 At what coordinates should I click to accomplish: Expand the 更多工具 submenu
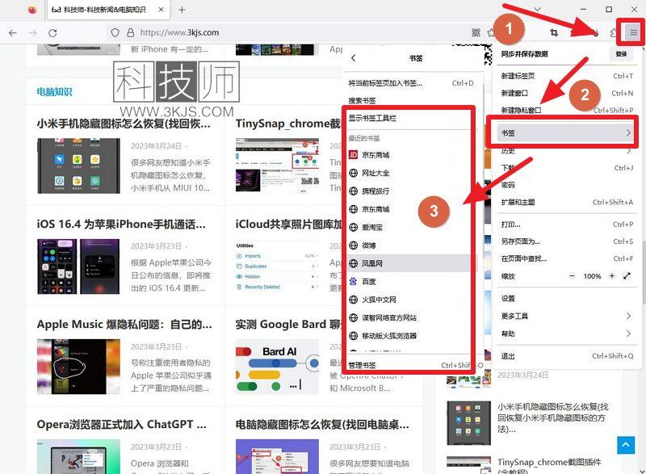click(567, 316)
